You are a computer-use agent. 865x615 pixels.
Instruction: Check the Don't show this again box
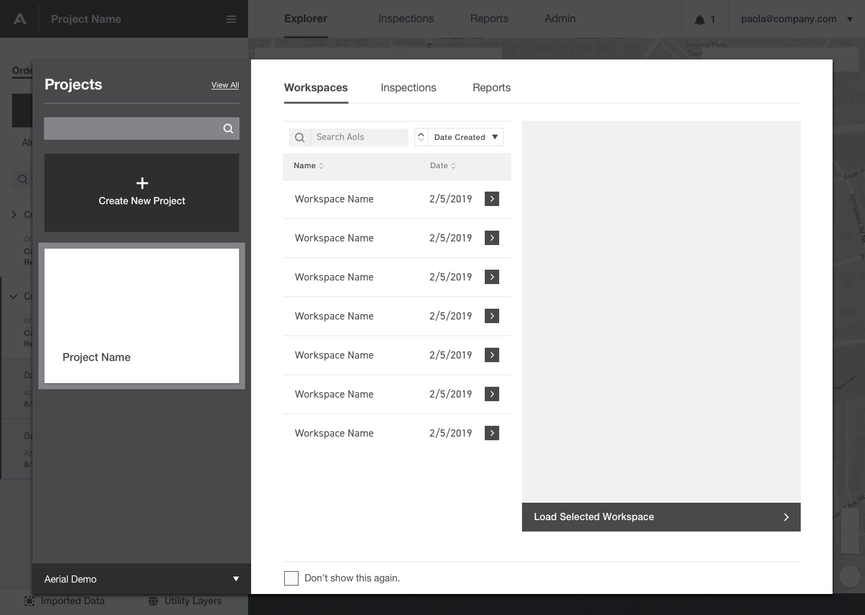pos(291,578)
